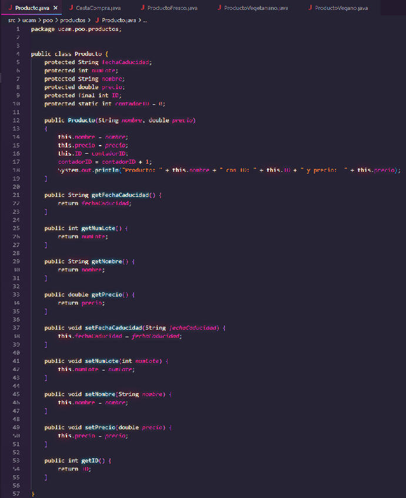Click the Java icon on ProductoVegano.java tab
The height and width of the screenshot is (498, 406).
tap(310, 8)
